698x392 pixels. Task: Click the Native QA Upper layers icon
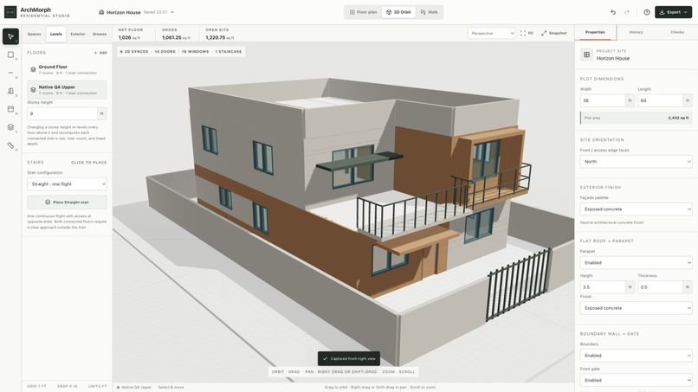[33, 90]
